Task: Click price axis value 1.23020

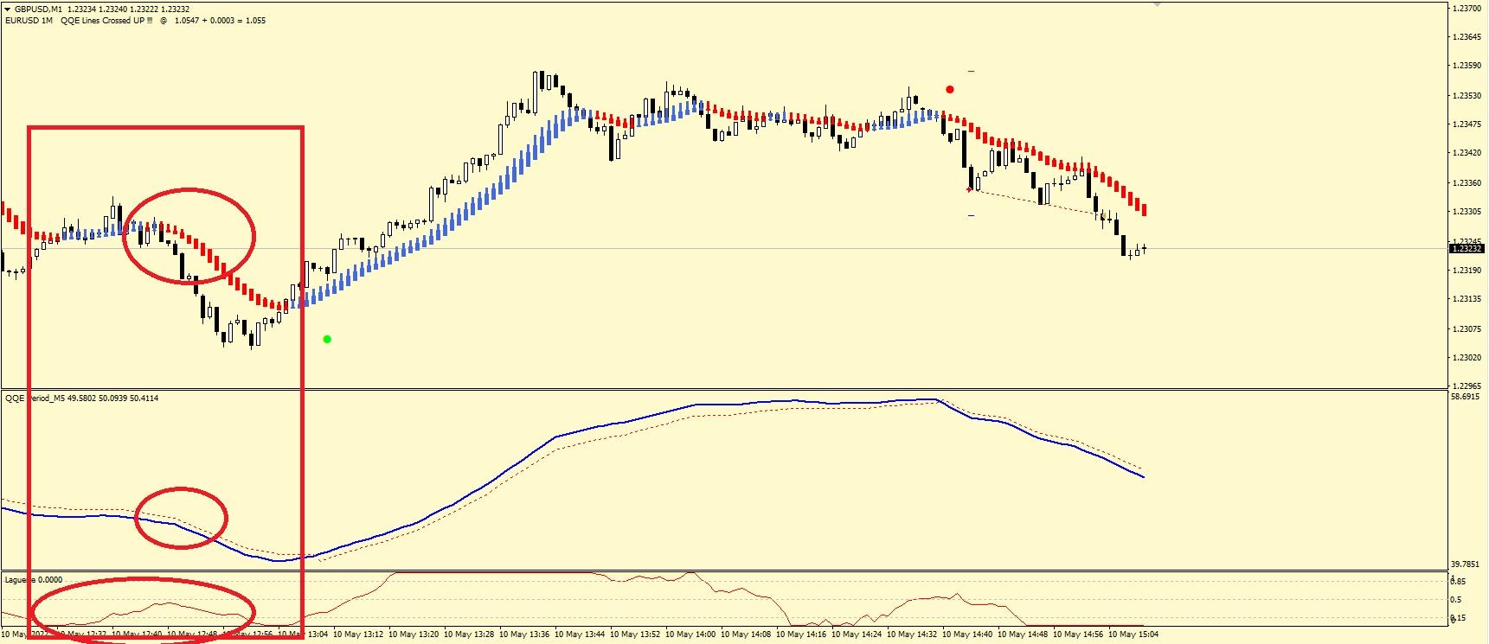Action: coord(1467,358)
